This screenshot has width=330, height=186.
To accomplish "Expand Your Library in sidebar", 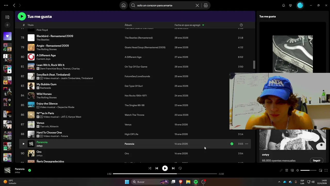I will (x=7, y=17).
